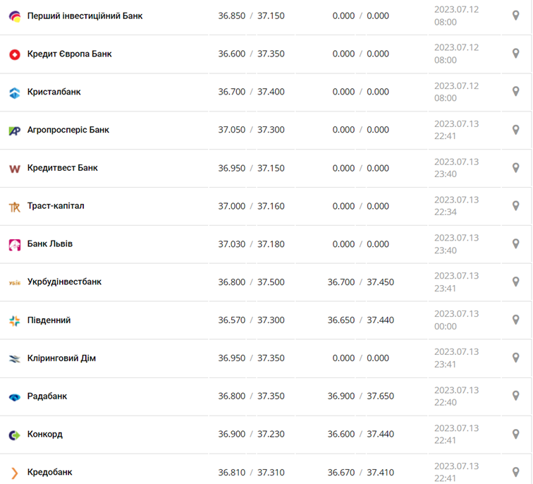533x484 pixels.
Task: Click the Агропросперіс Банк logo icon
Action: tap(15, 131)
